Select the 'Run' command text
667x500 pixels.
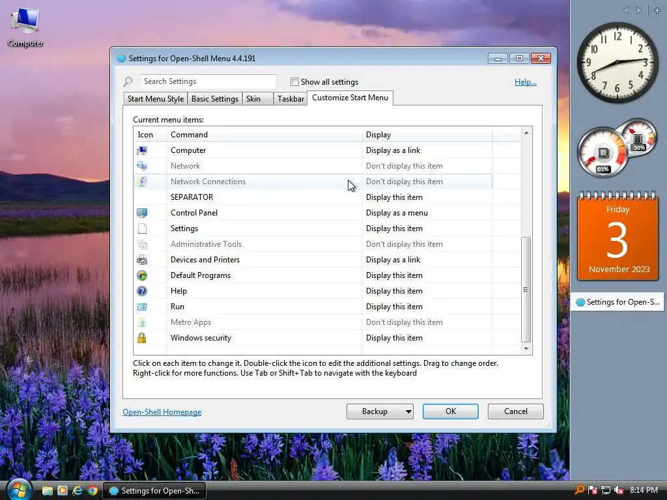point(177,307)
